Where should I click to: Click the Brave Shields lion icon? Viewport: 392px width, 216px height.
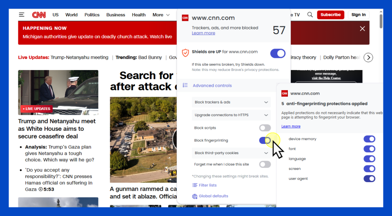pyautogui.click(x=185, y=53)
